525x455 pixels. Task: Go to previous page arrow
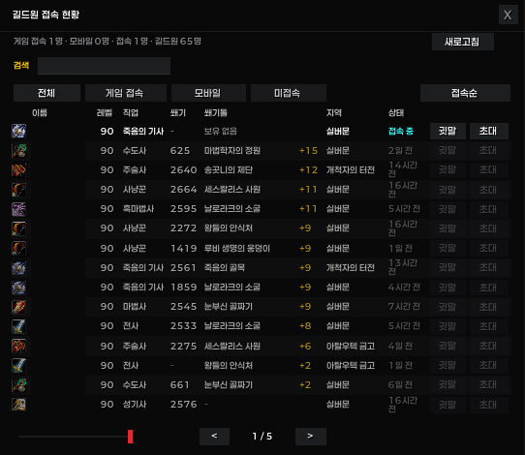pos(214,437)
